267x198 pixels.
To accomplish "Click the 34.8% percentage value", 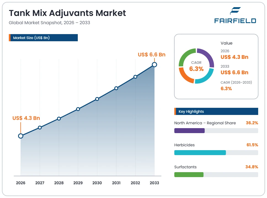I will click(x=252, y=167).
